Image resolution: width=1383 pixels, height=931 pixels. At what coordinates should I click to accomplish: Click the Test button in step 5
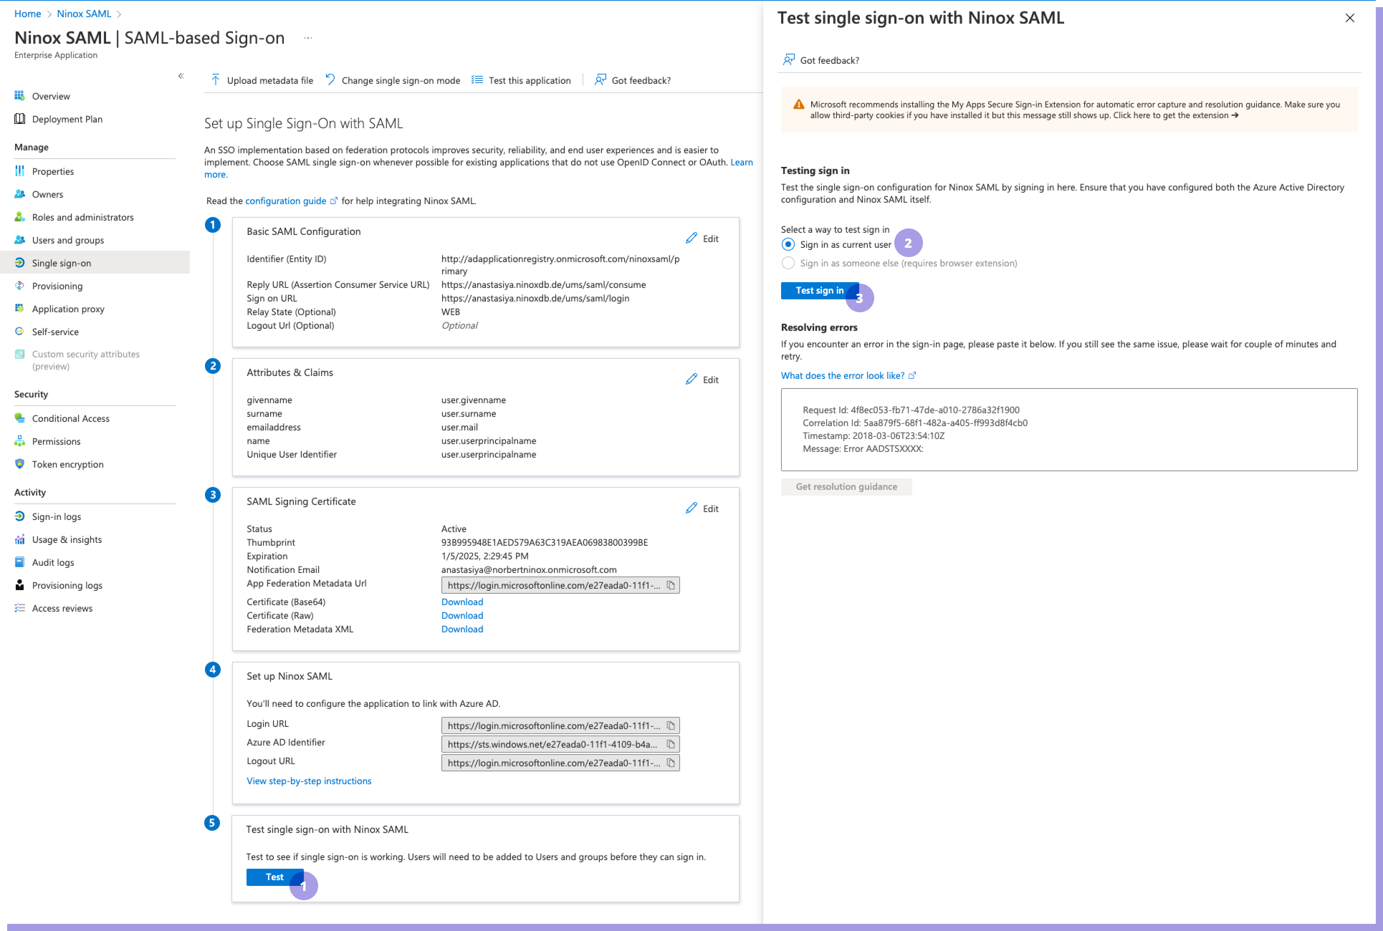point(274,877)
